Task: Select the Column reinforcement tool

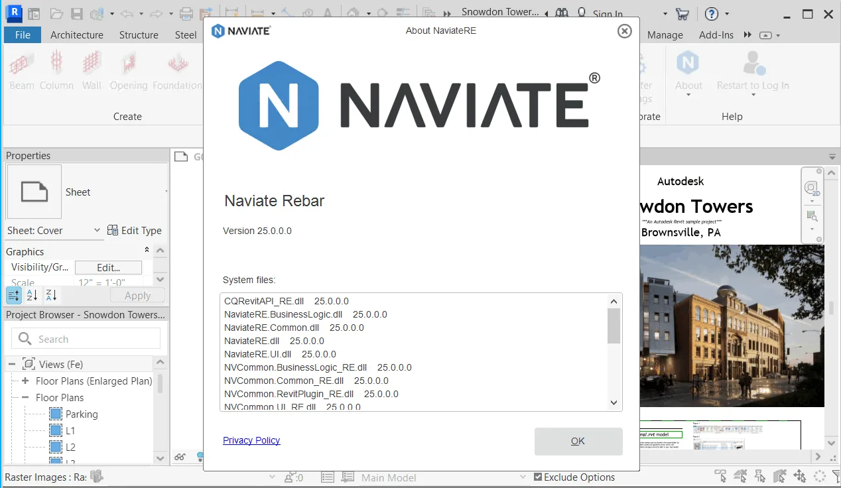Action: tap(56, 71)
